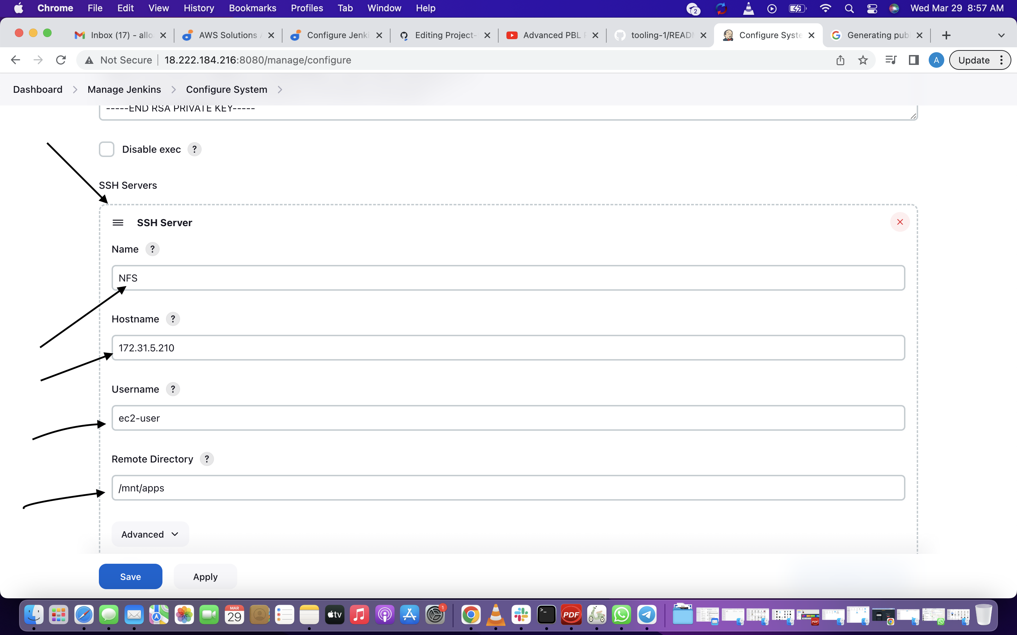Viewport: 1017px width, 635px height.
Task: Open breadcrumb chevron after Configure System
Action: click(x=280, y=90)
